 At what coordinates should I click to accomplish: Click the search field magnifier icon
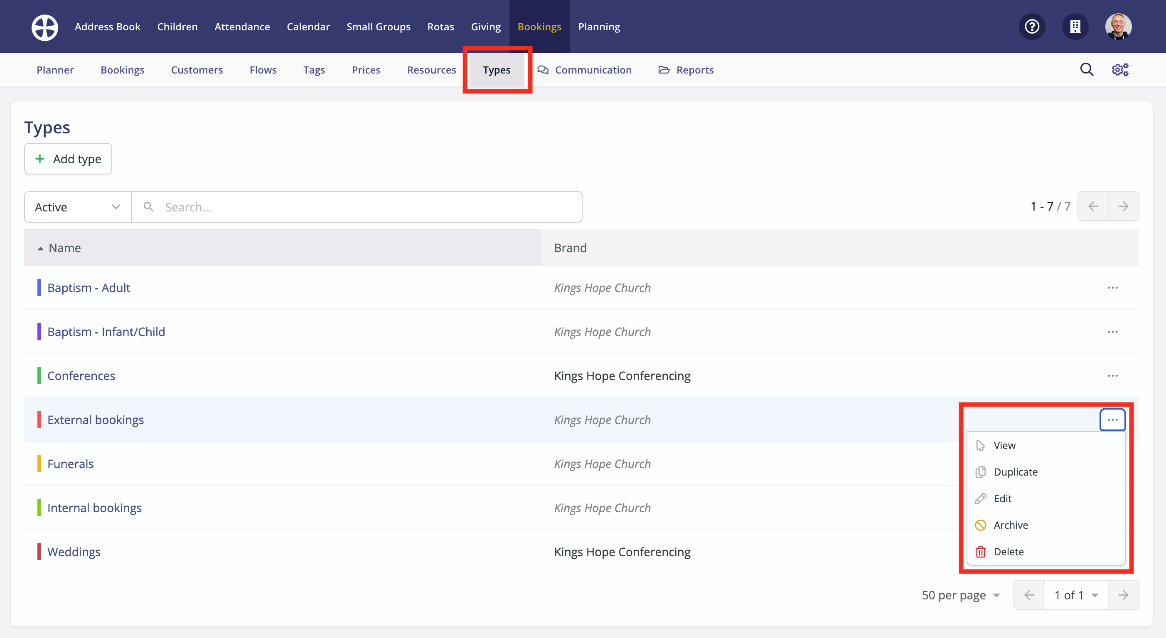point(148,207)
